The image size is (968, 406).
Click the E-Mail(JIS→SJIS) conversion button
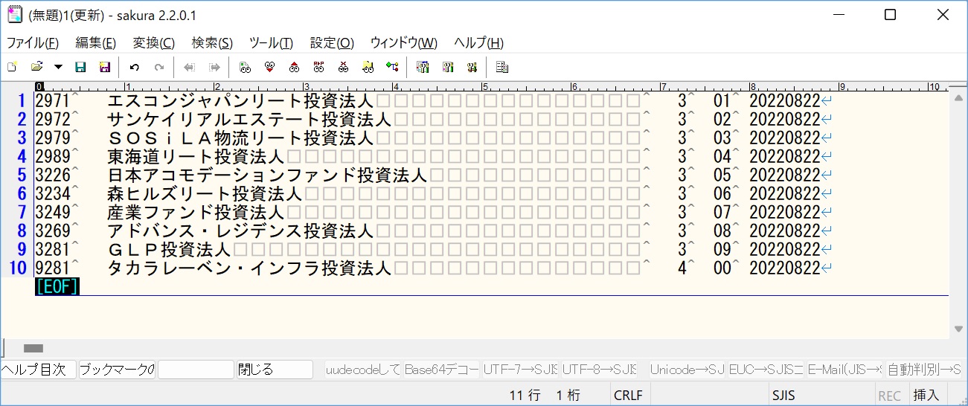[844, 370]
